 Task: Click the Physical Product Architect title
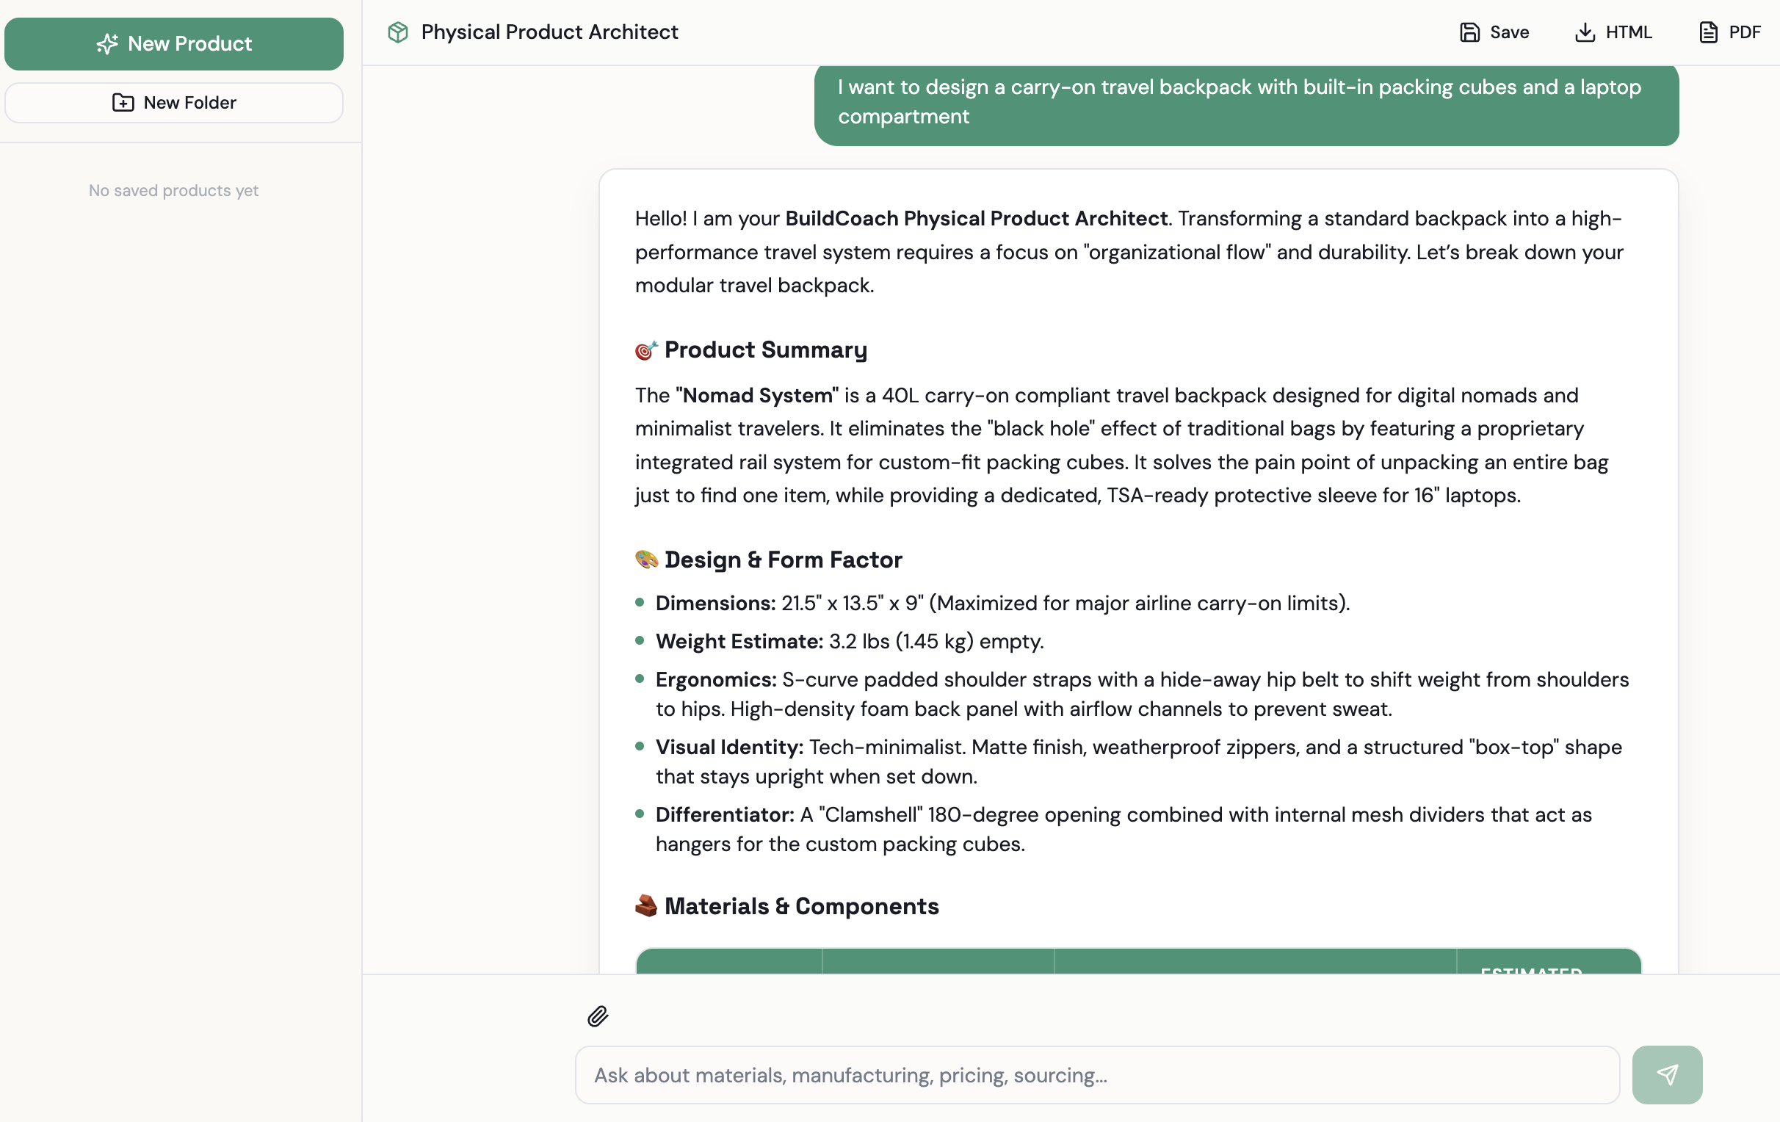[x=549, y=32]
